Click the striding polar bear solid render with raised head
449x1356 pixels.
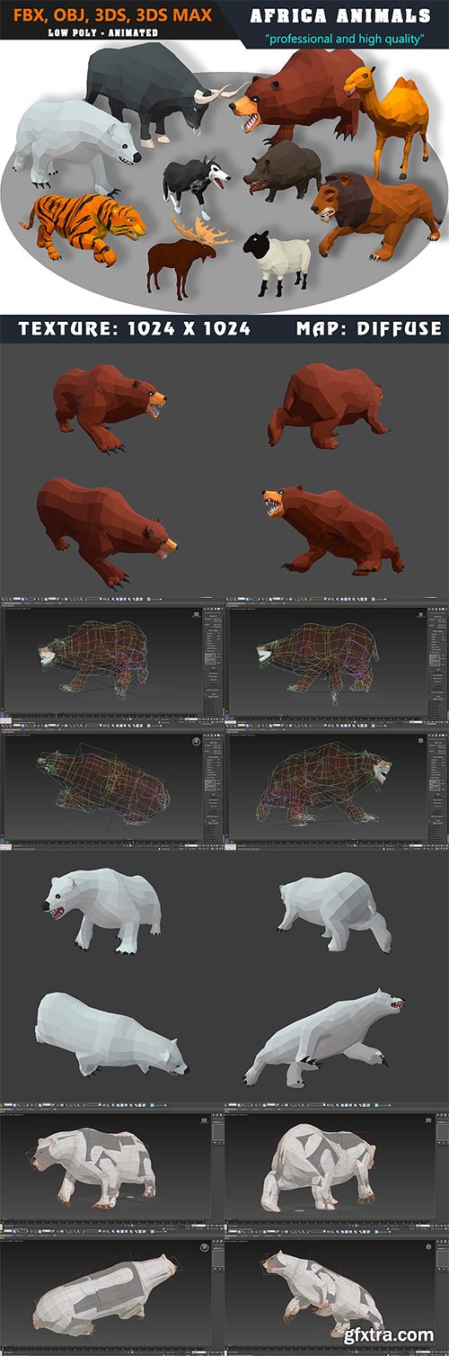point(326,1037)
